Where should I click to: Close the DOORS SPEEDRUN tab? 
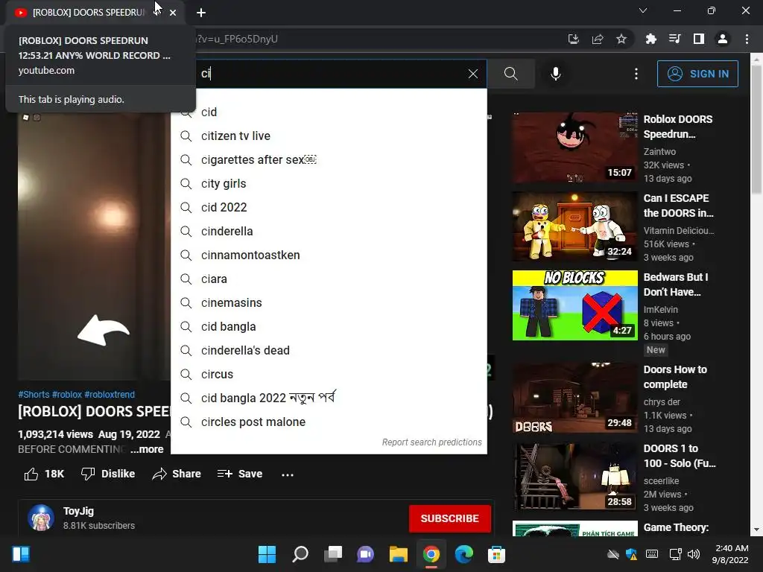click(x=173, y=13)
